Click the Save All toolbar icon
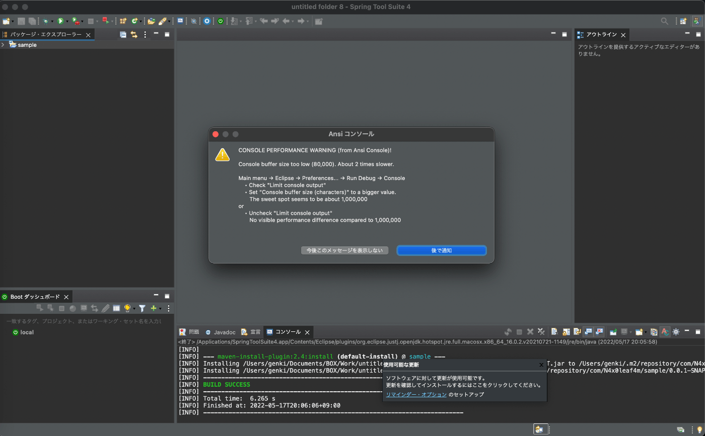Screen dimensions: 705x436 [32, 21]
